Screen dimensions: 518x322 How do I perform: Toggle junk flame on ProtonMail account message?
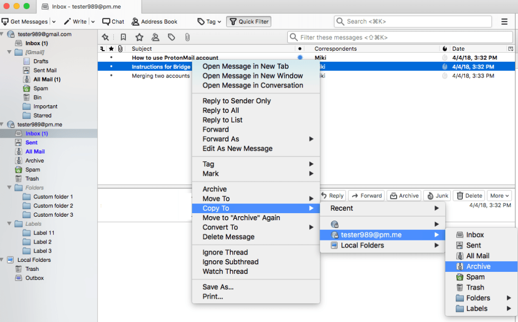[x=445, y=58]
